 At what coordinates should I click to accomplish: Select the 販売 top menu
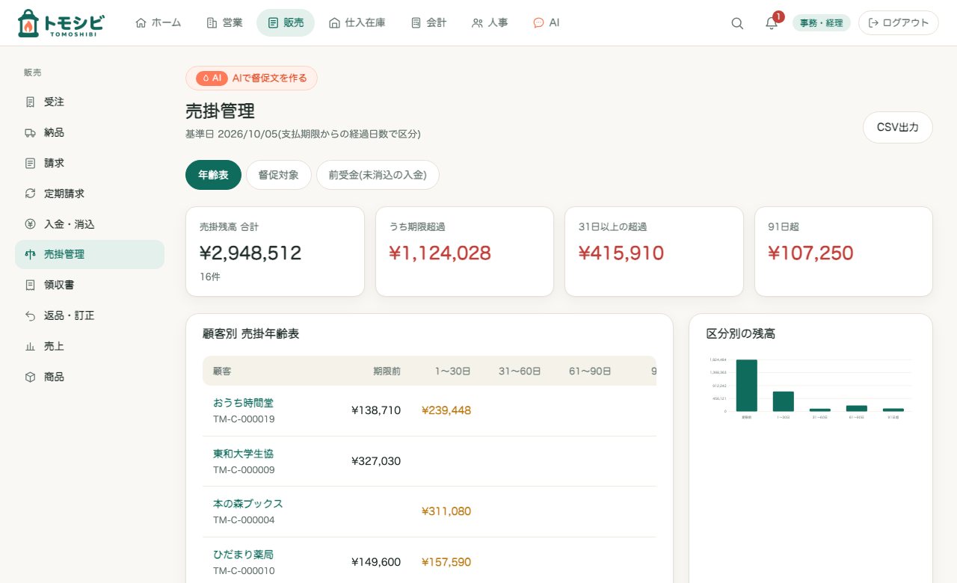pos(286,23)
